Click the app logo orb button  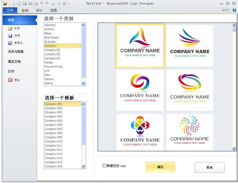coord(5,3)
